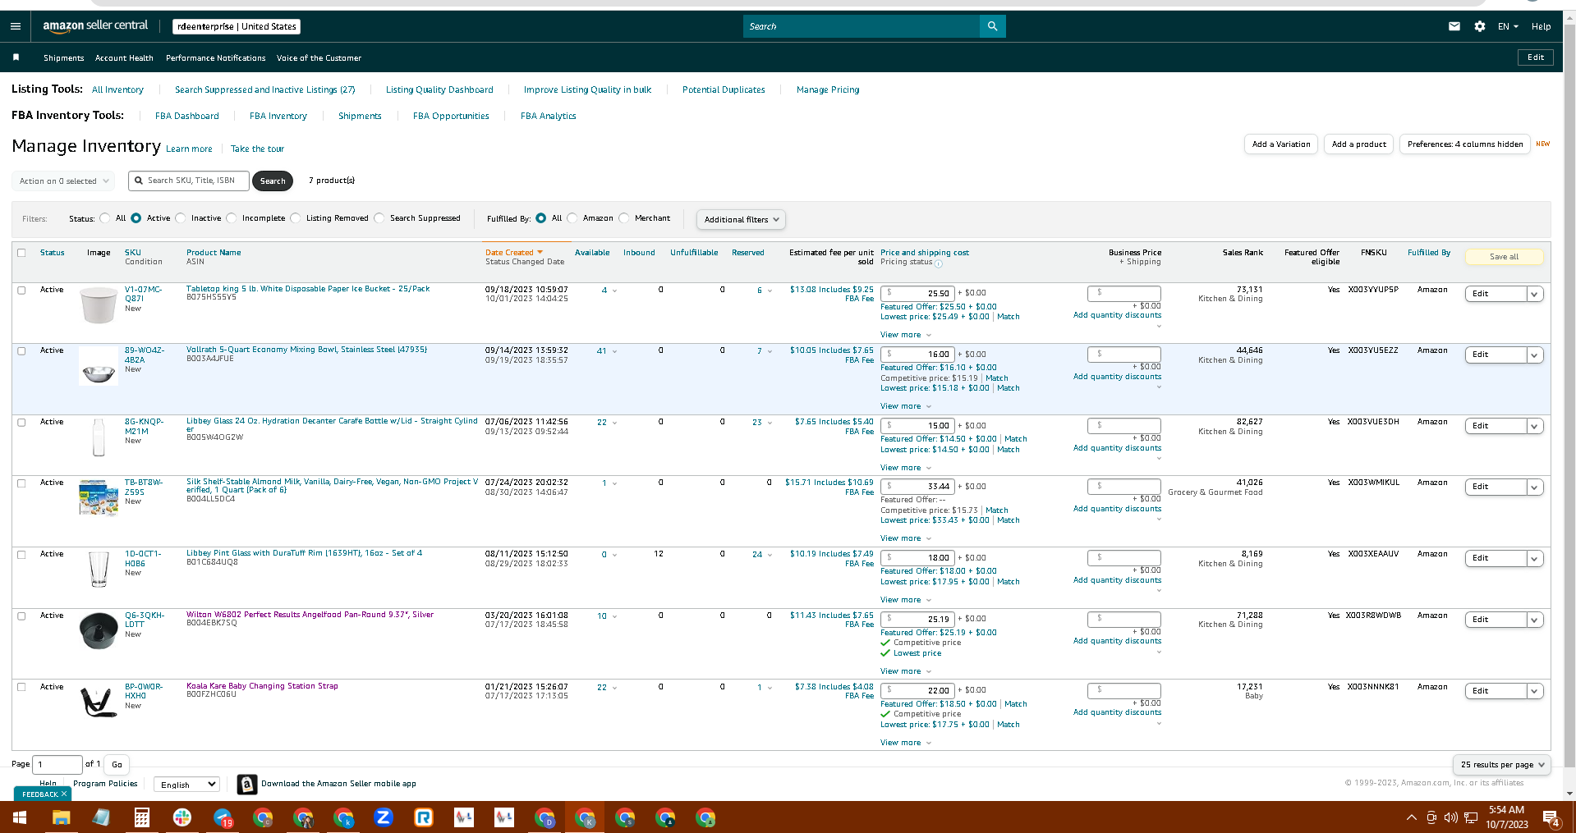The width and height of the screenshot is (1576, 833).
Task: Sort by Date Created column
Action: (513, 253)
